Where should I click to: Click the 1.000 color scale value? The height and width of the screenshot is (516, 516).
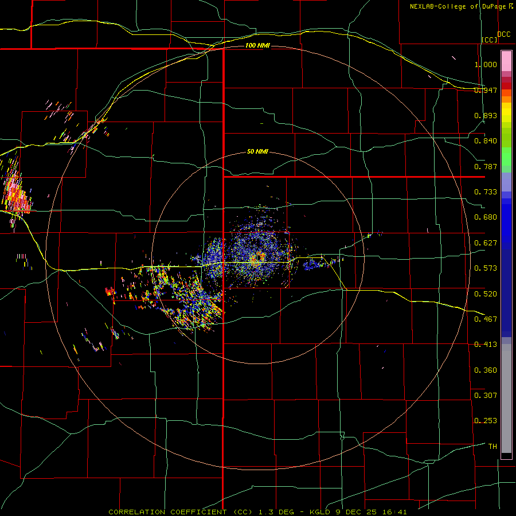[x=486, y=64]
